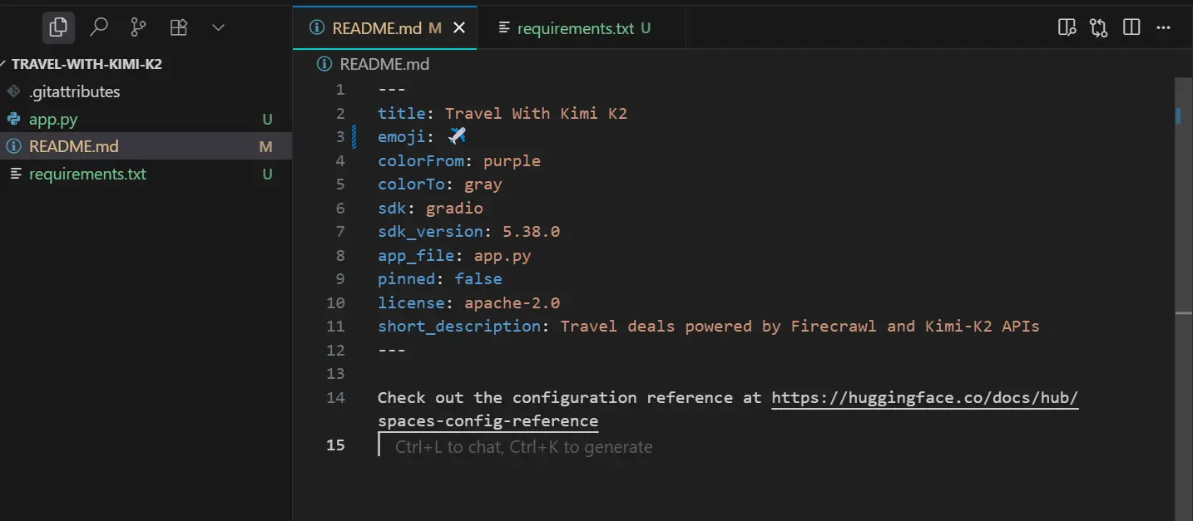Split the editor using the split icon
The width and height of the screenshot is (1193, 521).
tap(1131, 27)
